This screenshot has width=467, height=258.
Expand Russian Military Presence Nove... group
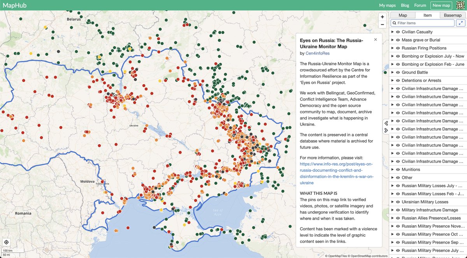pyautogui.click(x=392, y=226)
